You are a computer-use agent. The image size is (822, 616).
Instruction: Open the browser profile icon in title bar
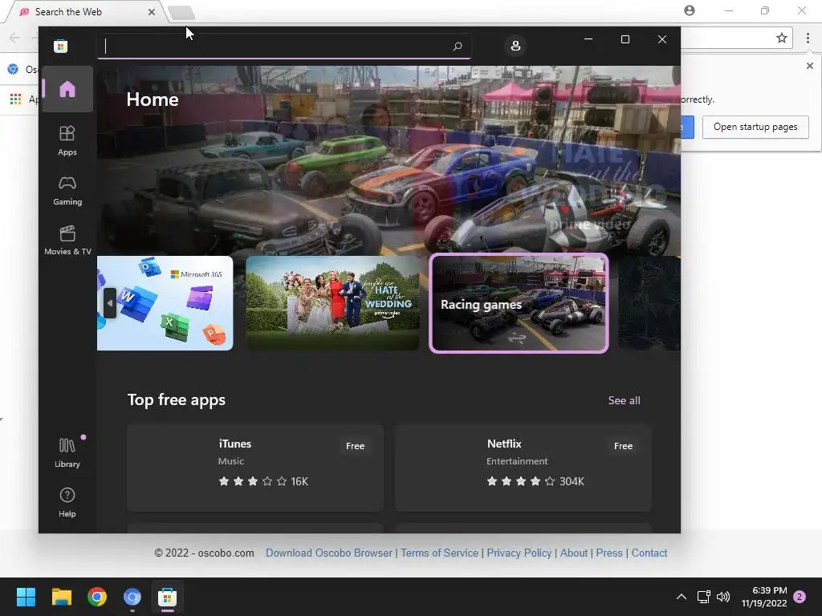[x=690, y=10]
